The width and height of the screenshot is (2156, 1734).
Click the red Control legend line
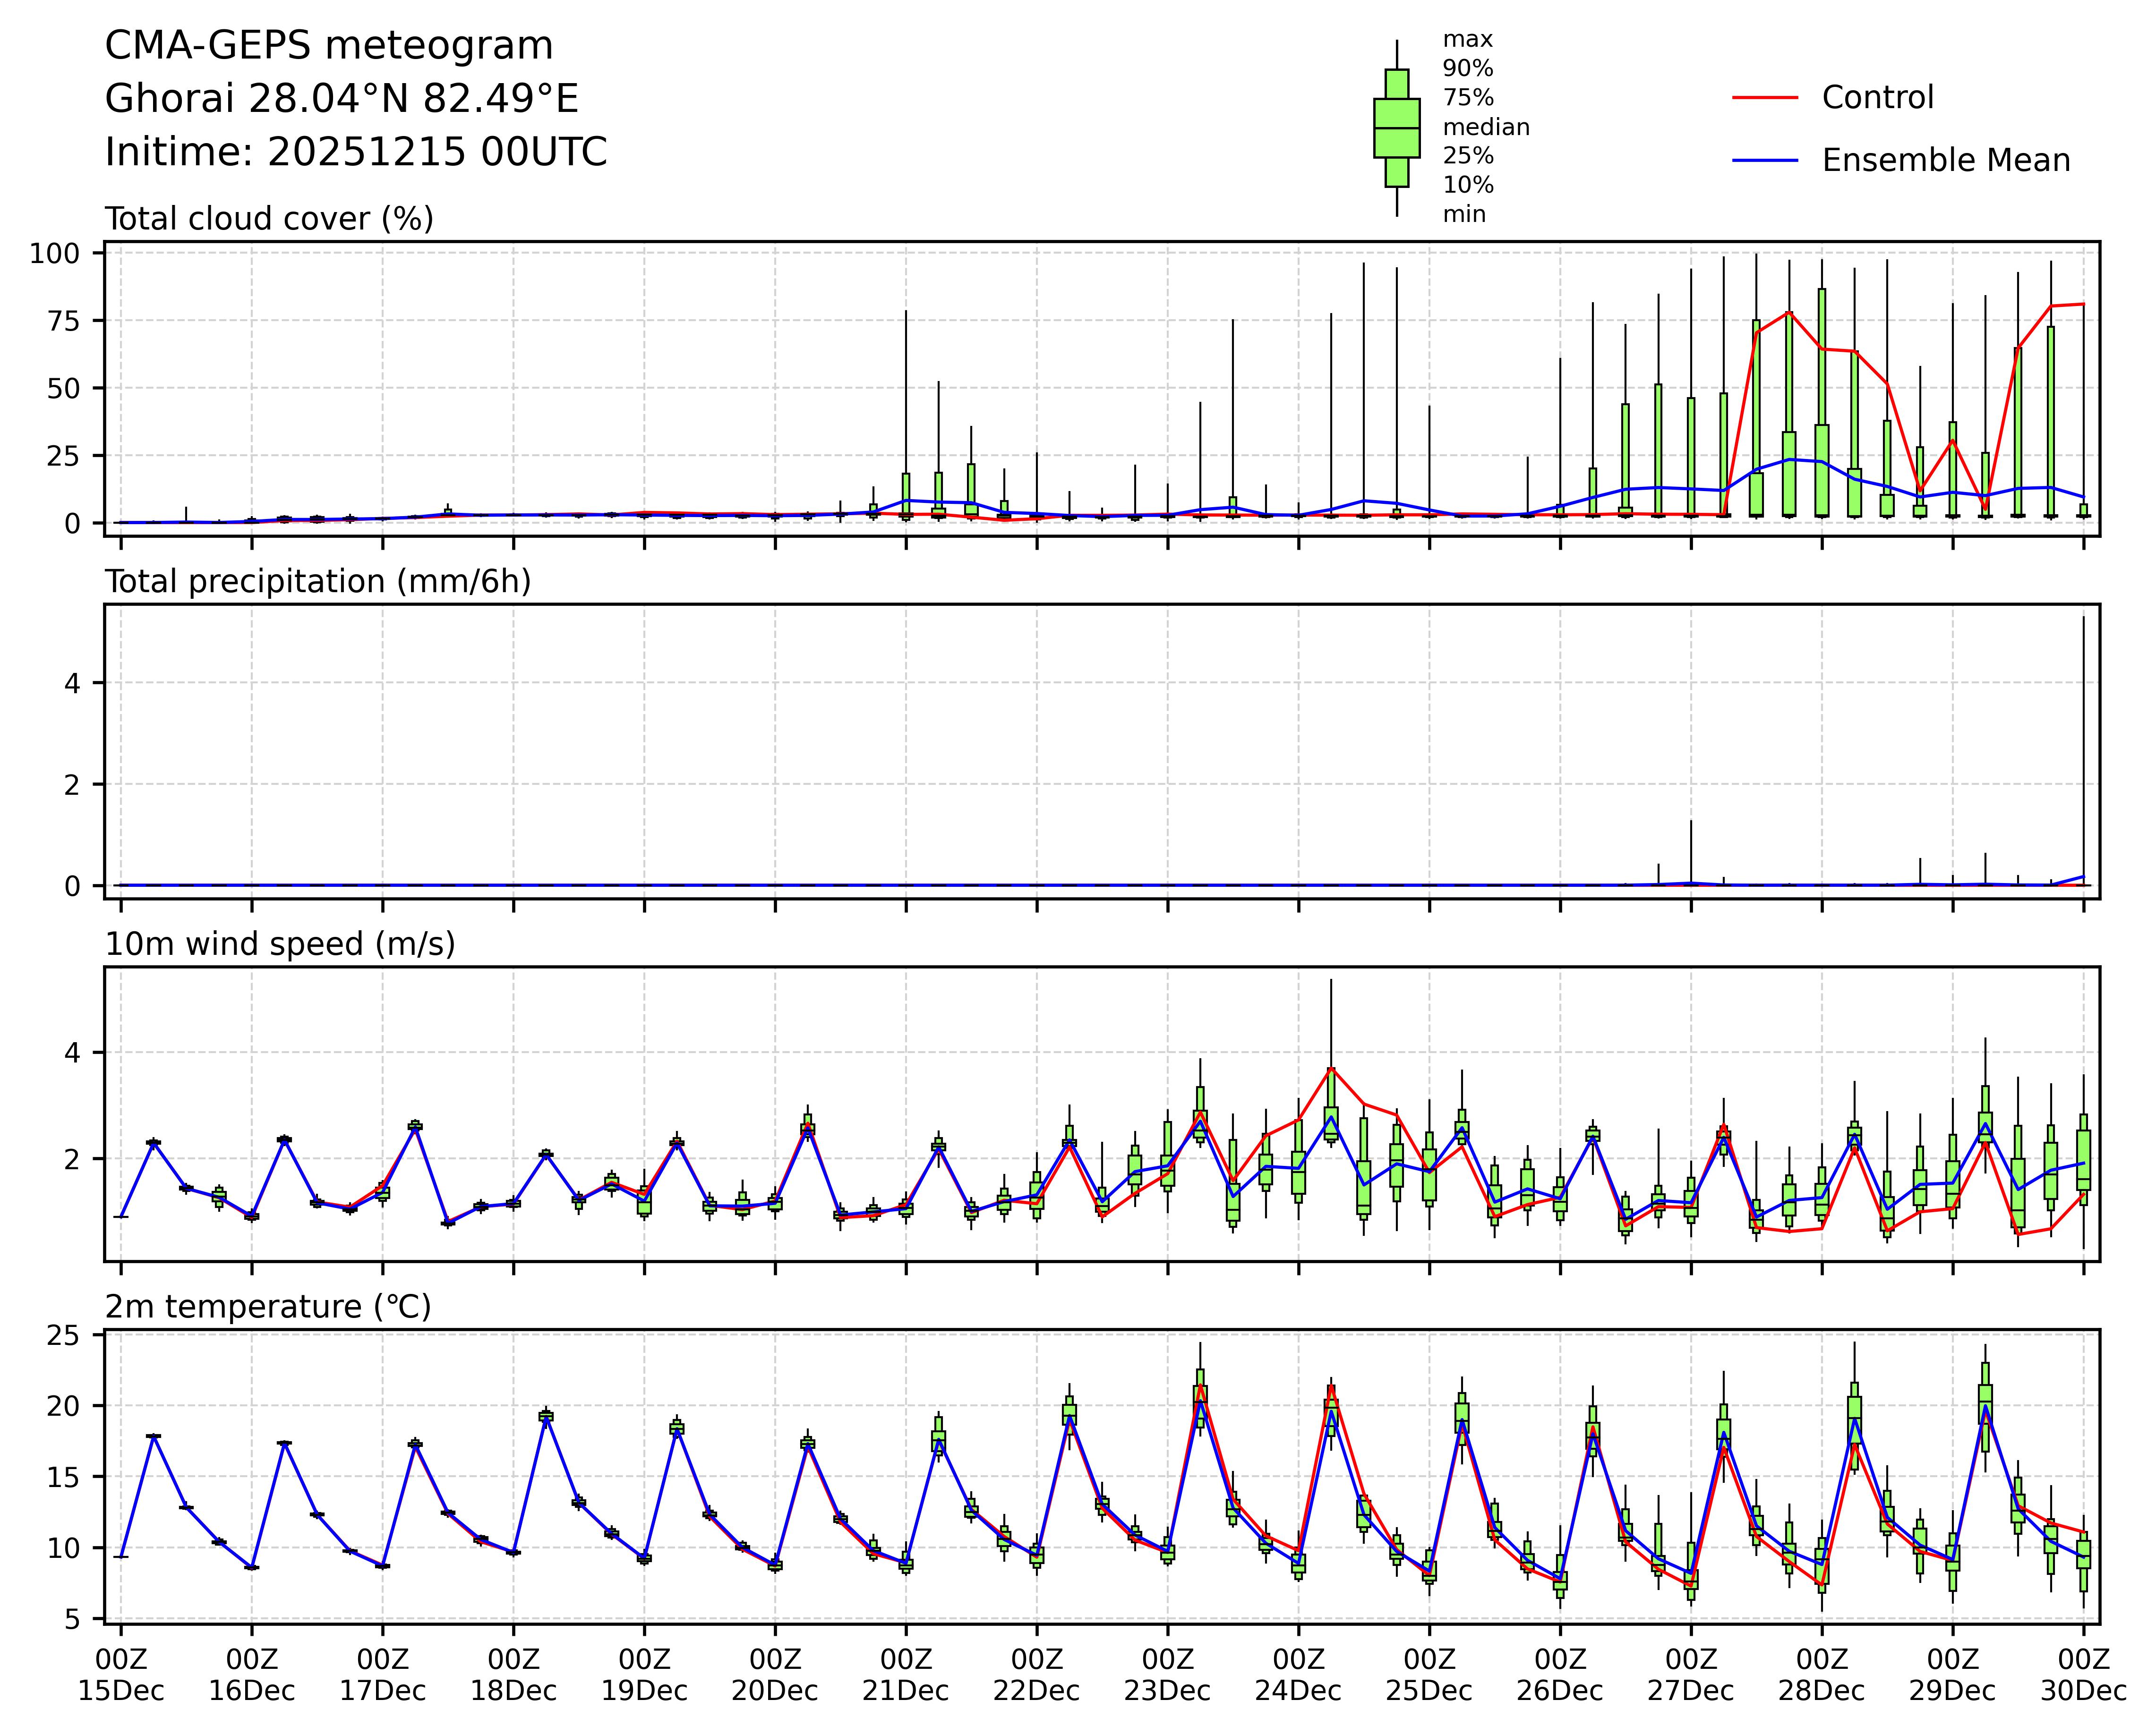[x=1765, y=98]
